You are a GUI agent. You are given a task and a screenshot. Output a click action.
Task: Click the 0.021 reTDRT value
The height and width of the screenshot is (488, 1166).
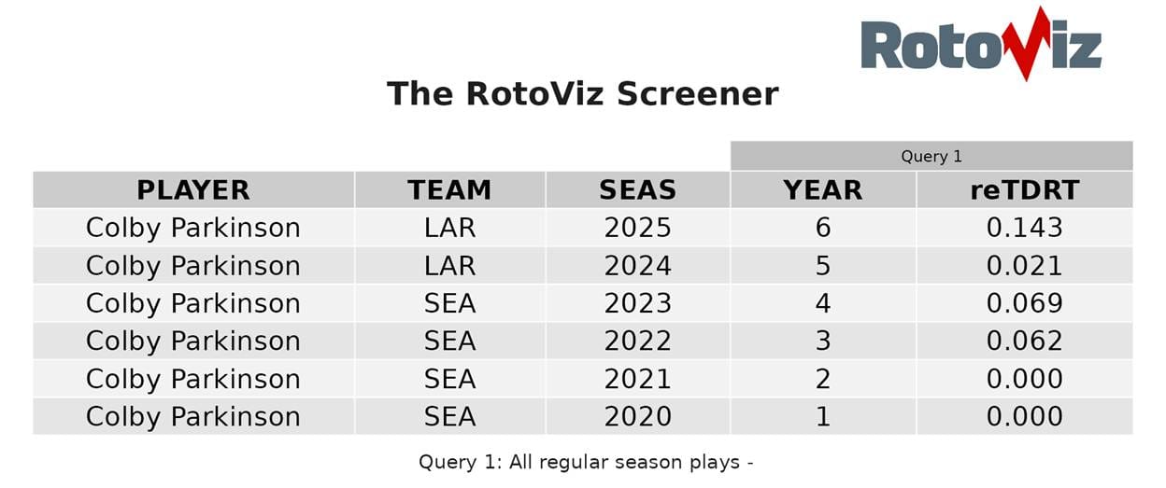point(1024,266)
